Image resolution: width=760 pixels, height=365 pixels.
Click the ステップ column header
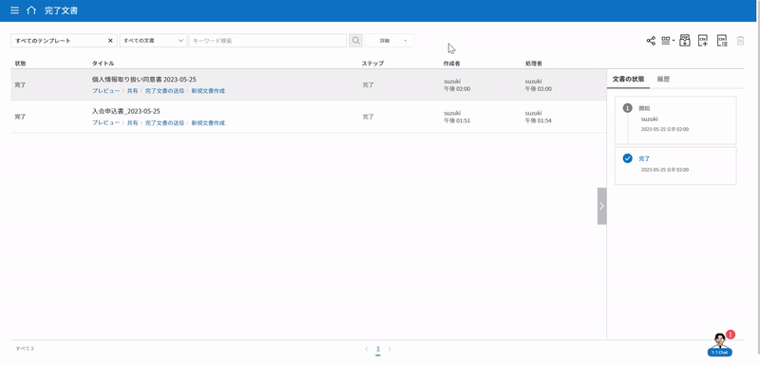pos(372,64)
